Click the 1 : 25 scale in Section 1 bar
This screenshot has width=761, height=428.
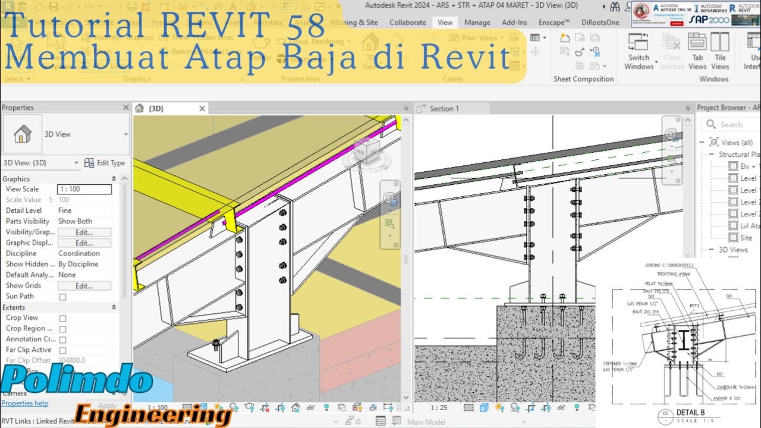(439, 408)
